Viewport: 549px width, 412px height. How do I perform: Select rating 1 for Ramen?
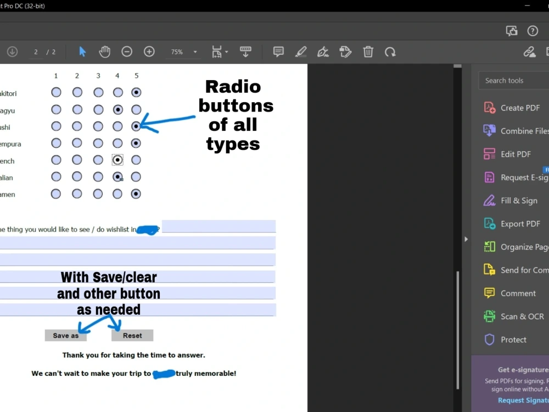tap(55, 194)
